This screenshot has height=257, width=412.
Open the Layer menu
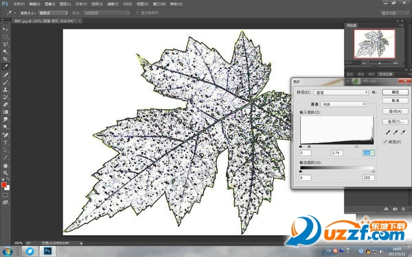65,4
